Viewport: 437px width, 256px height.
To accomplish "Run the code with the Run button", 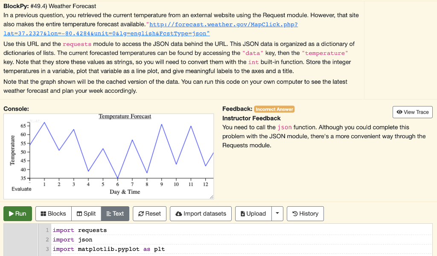I will 17,213.
